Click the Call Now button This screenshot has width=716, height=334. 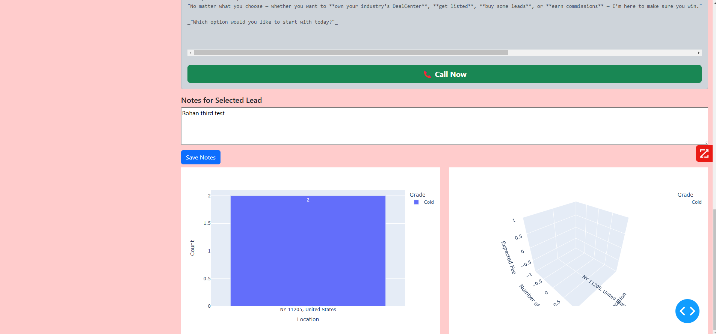pos(444,74)
